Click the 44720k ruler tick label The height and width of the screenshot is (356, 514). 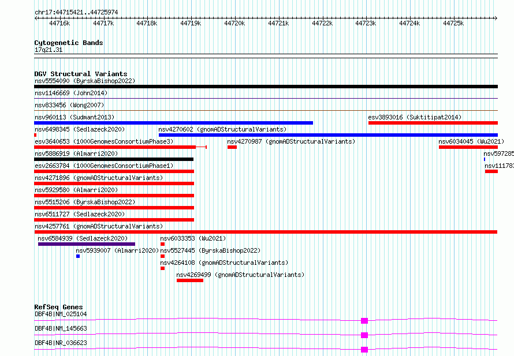[234, 23]
